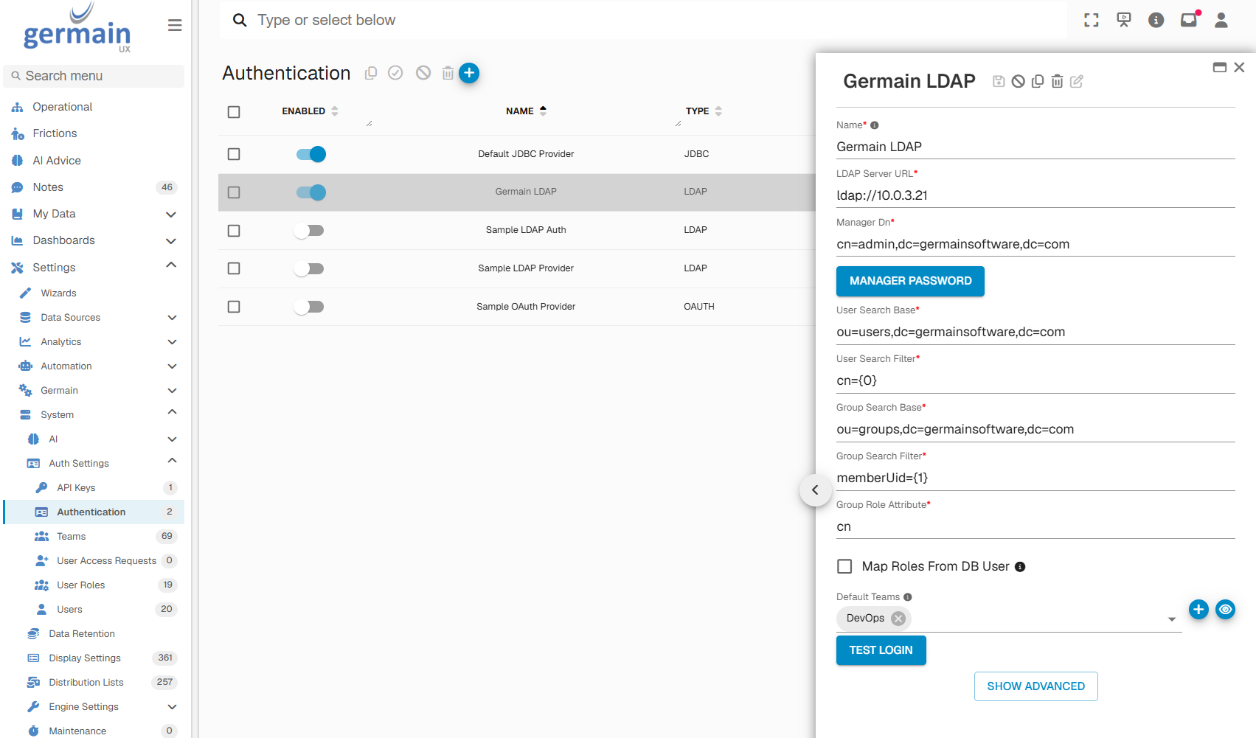
Task: Enable the Sample LDAP Provider toggle
Action: click(309, 268)
